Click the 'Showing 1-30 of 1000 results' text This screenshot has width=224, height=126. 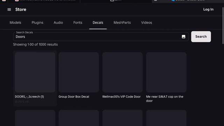point(35,44)
